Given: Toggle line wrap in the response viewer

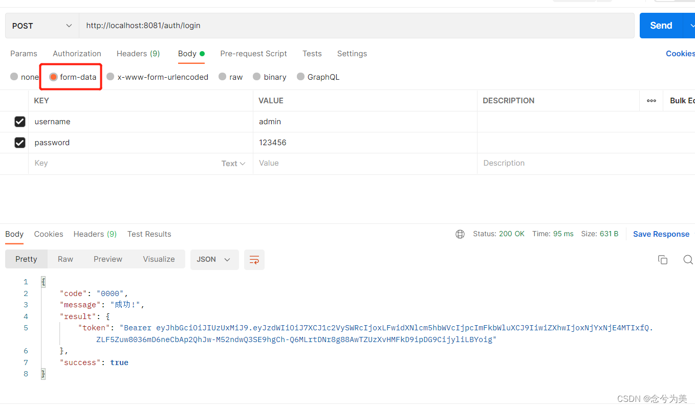Looking at the screenshot, I should point(254,260).
